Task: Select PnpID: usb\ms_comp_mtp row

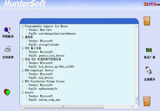Action: (x=44, y=100)
